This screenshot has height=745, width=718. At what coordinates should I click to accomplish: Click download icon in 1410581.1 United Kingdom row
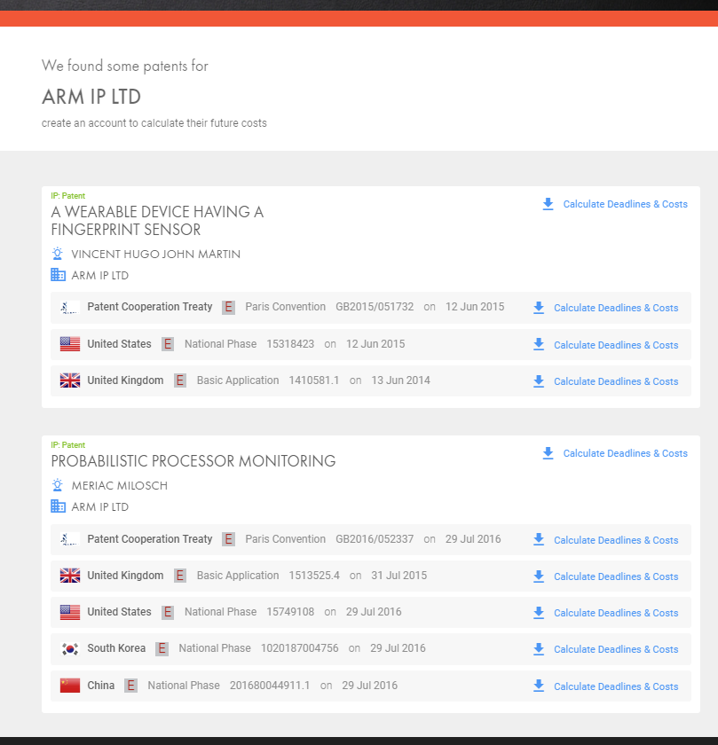(x=538, y=381)
